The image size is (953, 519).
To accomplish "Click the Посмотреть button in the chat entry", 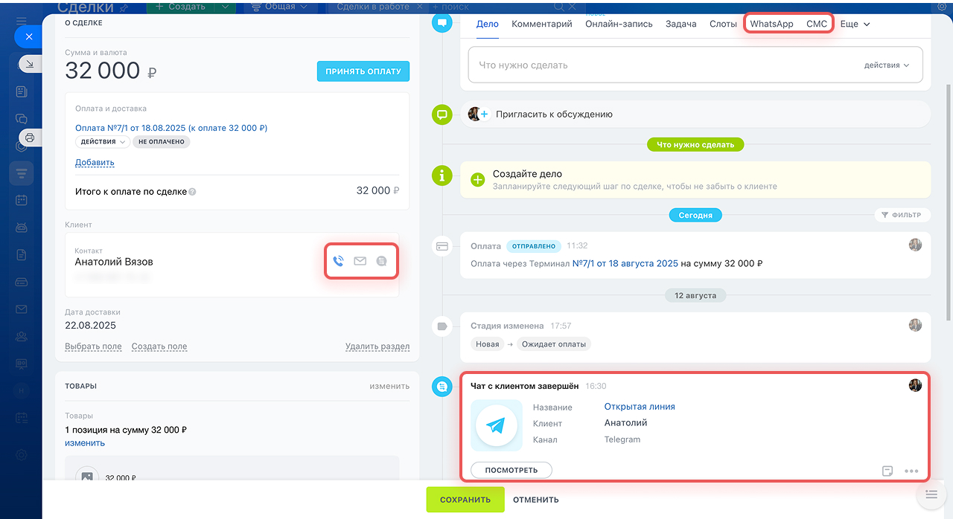I will [x=511, y=471].
